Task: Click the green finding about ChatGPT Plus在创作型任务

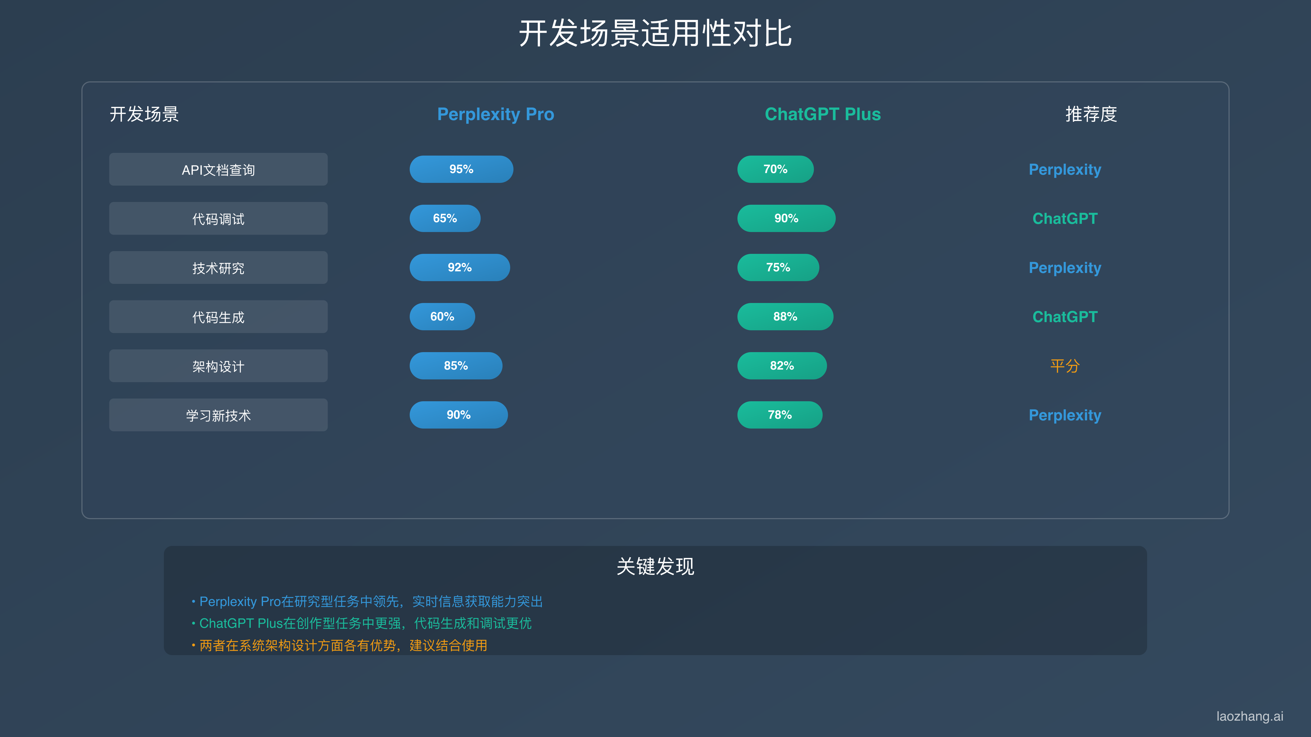Action: 362,623
